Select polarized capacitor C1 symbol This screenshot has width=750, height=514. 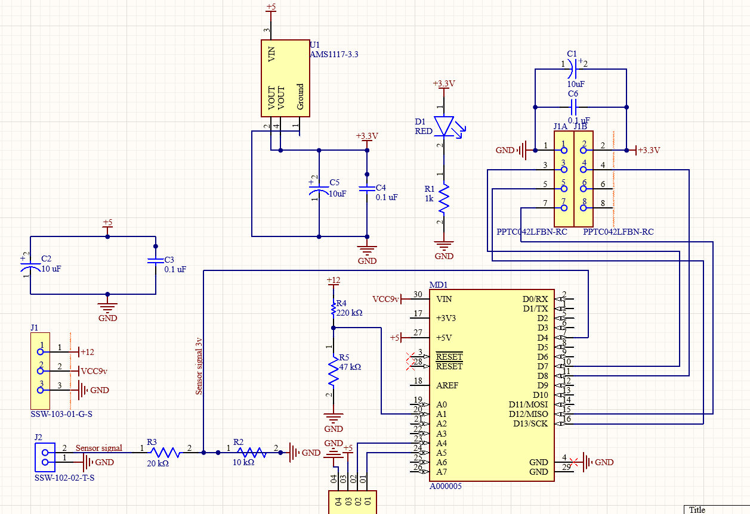(x=572, y=70)
